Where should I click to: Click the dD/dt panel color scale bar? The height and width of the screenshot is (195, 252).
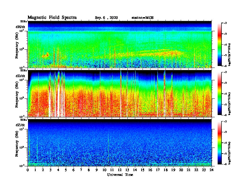pos(219,94)
